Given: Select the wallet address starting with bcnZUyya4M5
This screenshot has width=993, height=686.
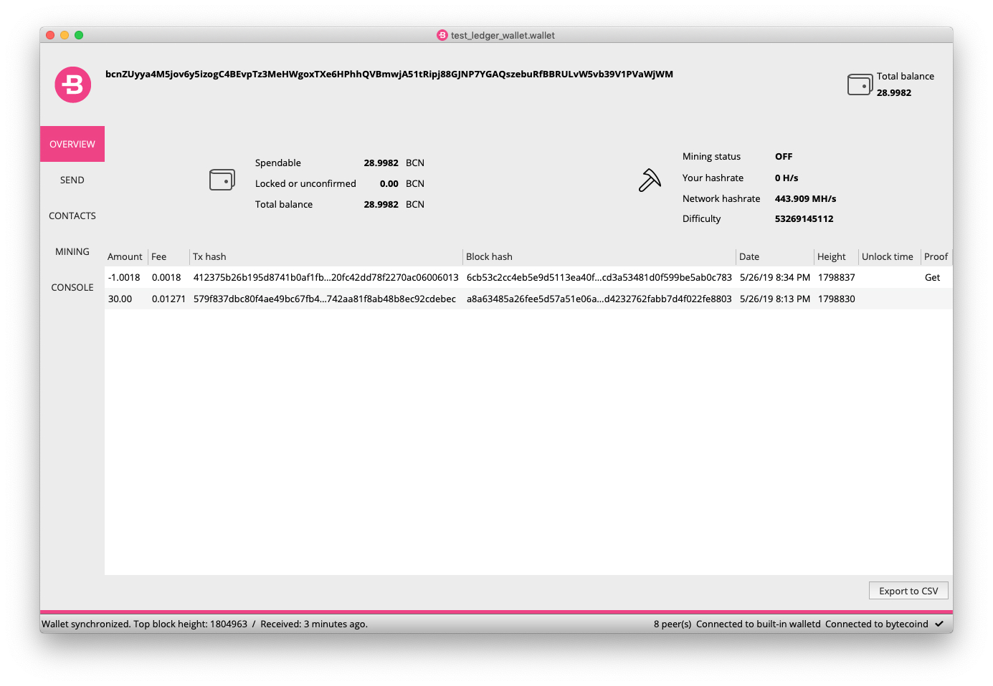Looking at the screenshot, I should tap(389, 74).
